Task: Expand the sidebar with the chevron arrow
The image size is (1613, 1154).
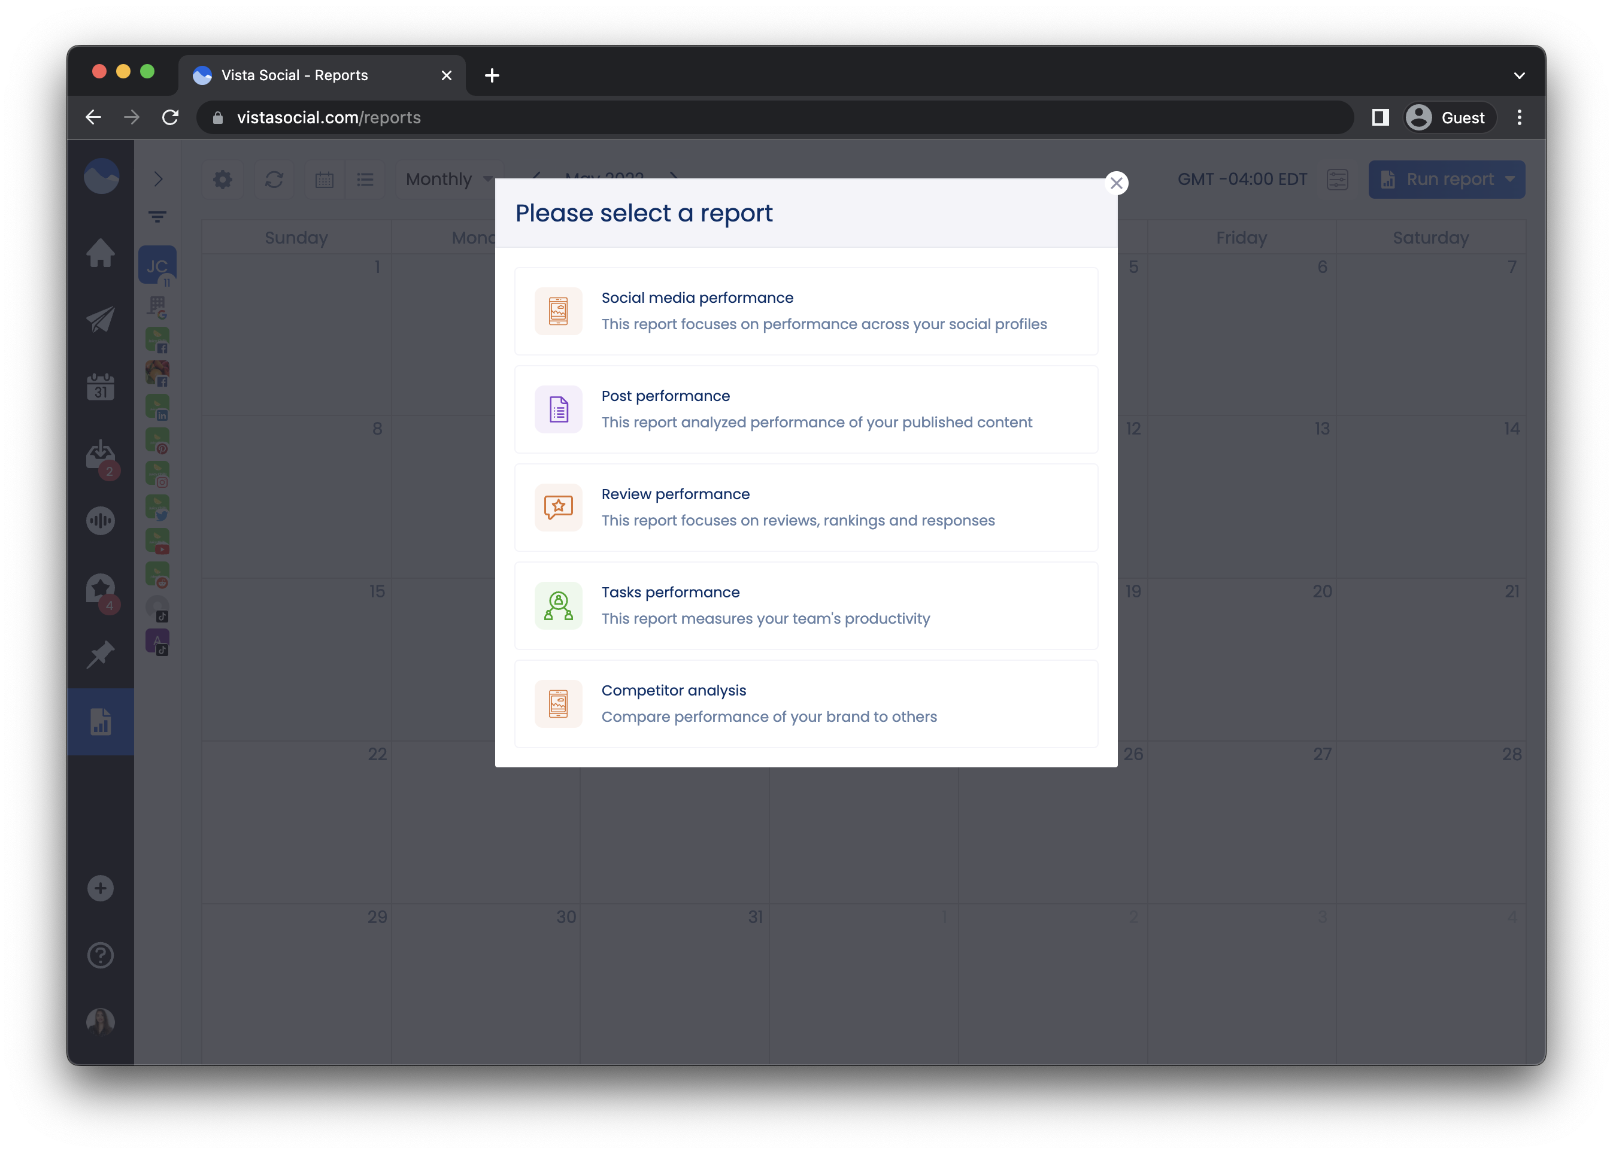Action: pos(159,179)
